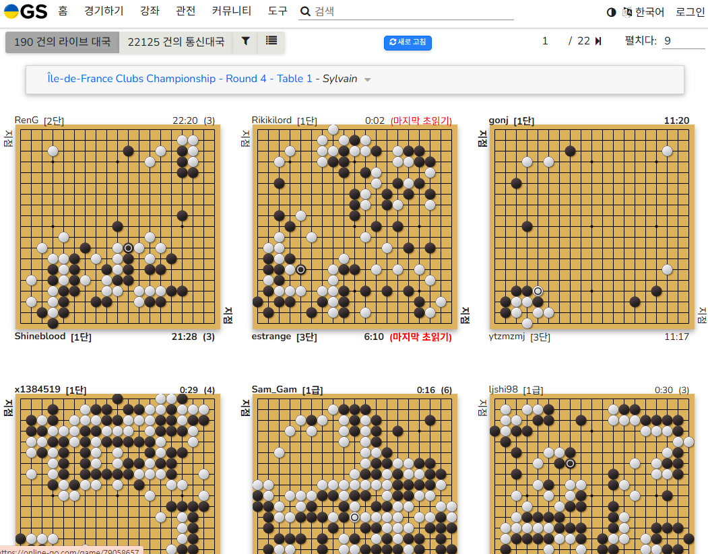Click ytzmzmj's clock 11:17
Image resolution: width=708 pixels, height=554 pixels.
[x=676, y=337]
